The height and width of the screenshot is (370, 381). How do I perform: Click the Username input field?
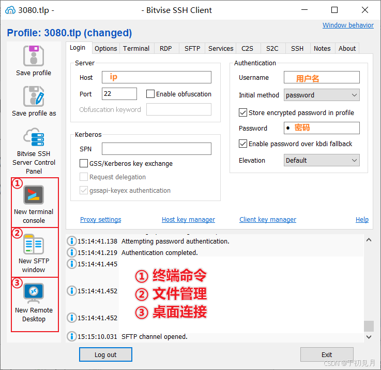coord(322,77)
